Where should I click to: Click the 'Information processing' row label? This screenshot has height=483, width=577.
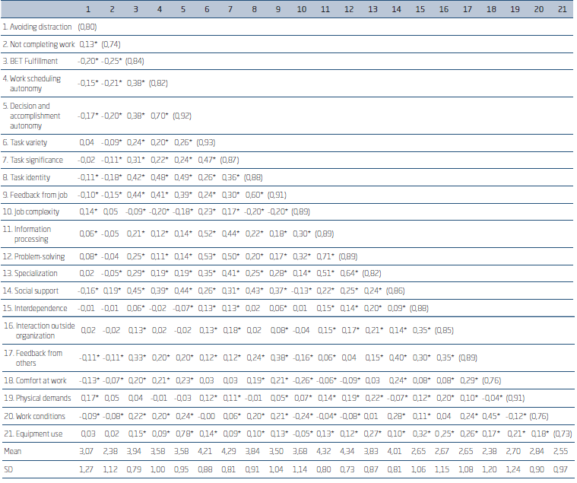[x=30, y=234]
